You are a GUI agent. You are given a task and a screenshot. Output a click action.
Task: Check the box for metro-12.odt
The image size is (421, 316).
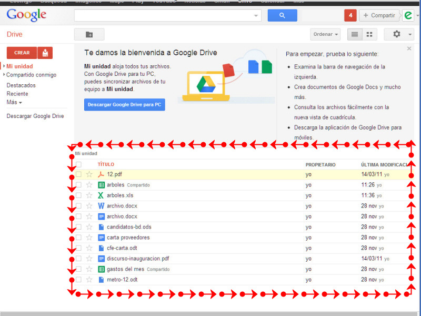[78, 280]
